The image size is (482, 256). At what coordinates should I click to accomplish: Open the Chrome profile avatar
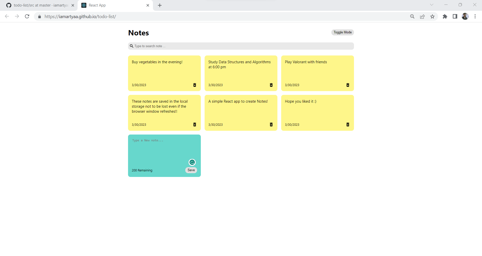465,17
